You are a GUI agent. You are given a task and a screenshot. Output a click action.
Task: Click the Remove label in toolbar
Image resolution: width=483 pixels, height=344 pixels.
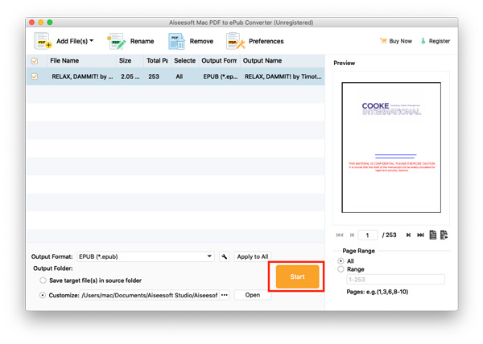click(201, 41)
